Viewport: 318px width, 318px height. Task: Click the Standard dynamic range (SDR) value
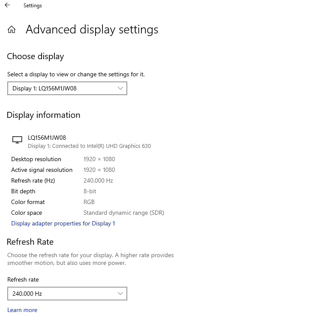[x=123, y=213]
